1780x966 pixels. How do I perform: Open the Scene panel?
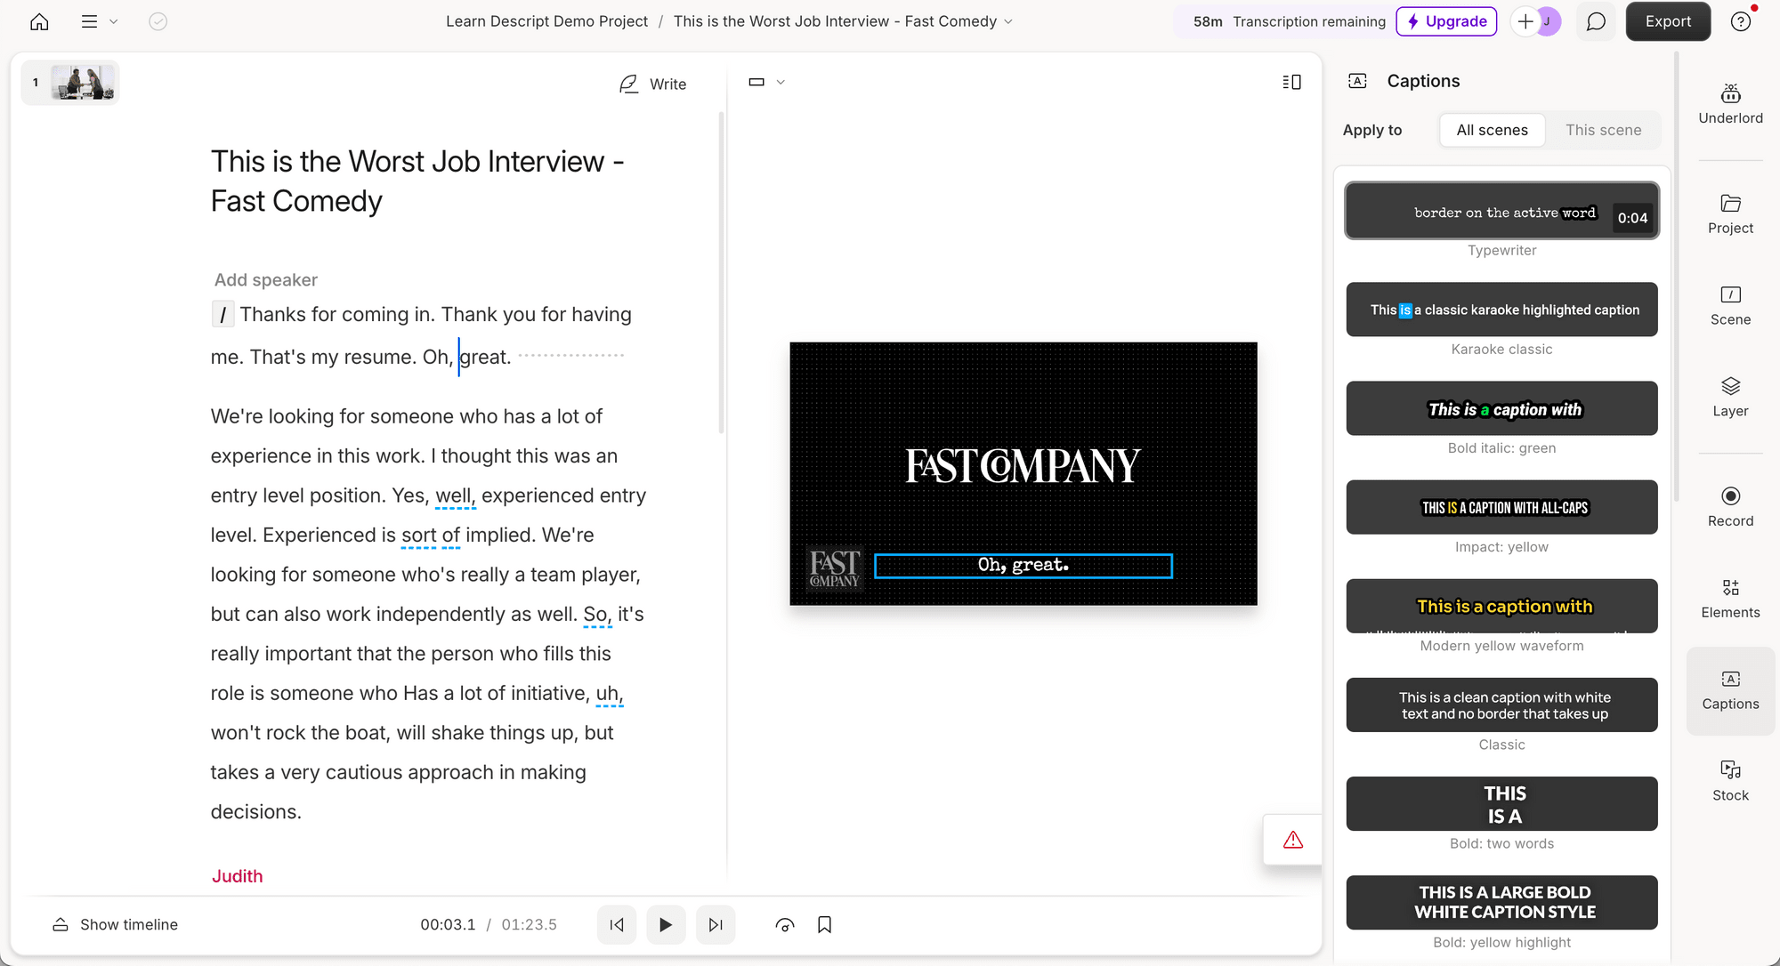click(1730, 306)
